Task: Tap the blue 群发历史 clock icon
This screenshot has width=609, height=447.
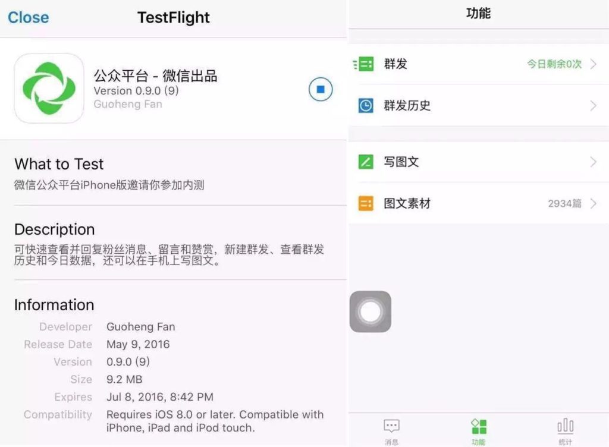Action: [x=365, y=106]
